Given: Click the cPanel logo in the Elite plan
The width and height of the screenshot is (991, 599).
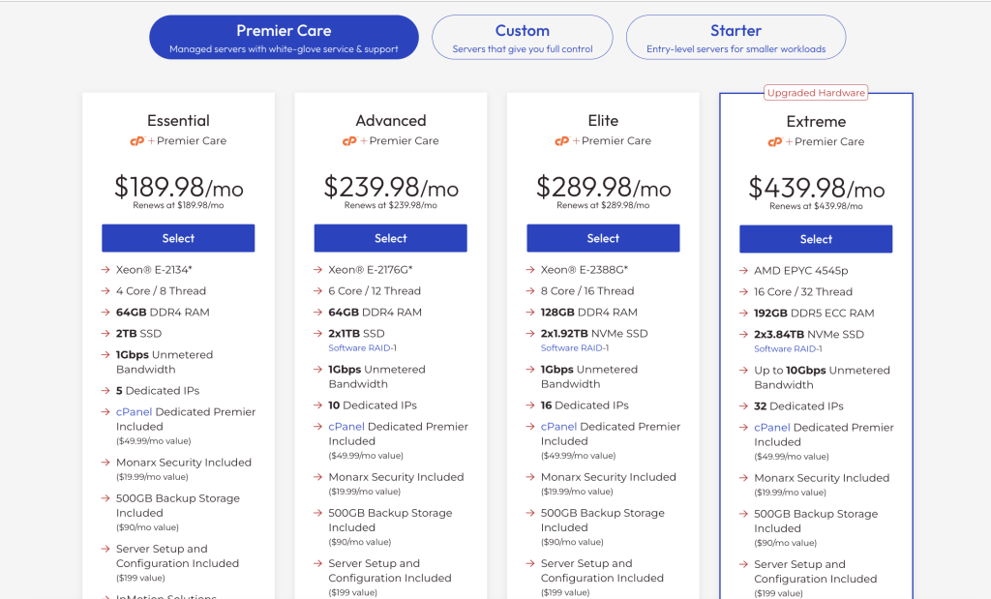Looking at the screenshot, I should (x=561, y=140).
